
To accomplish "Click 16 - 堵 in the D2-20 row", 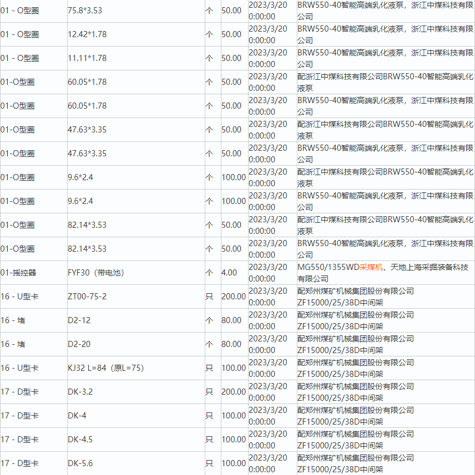I will click(x=33, y=344).
